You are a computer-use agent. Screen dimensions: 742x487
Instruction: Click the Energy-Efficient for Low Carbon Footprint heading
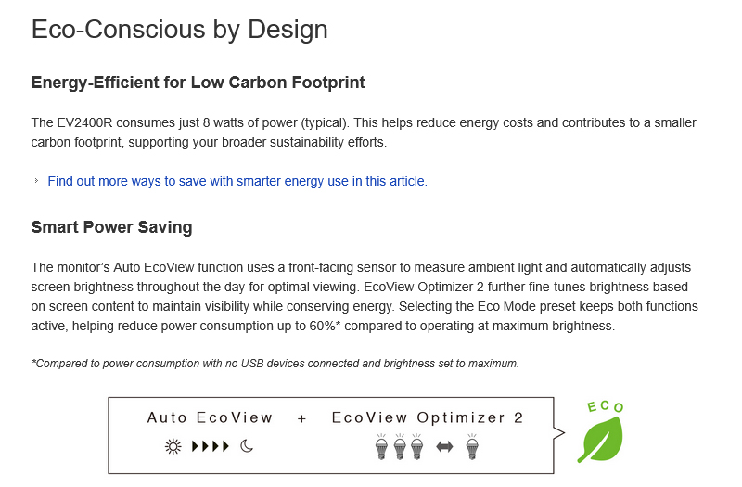tap(198, 83)
